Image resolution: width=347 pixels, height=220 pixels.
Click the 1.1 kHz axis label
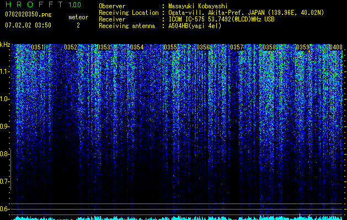click(x=4, y=71)
